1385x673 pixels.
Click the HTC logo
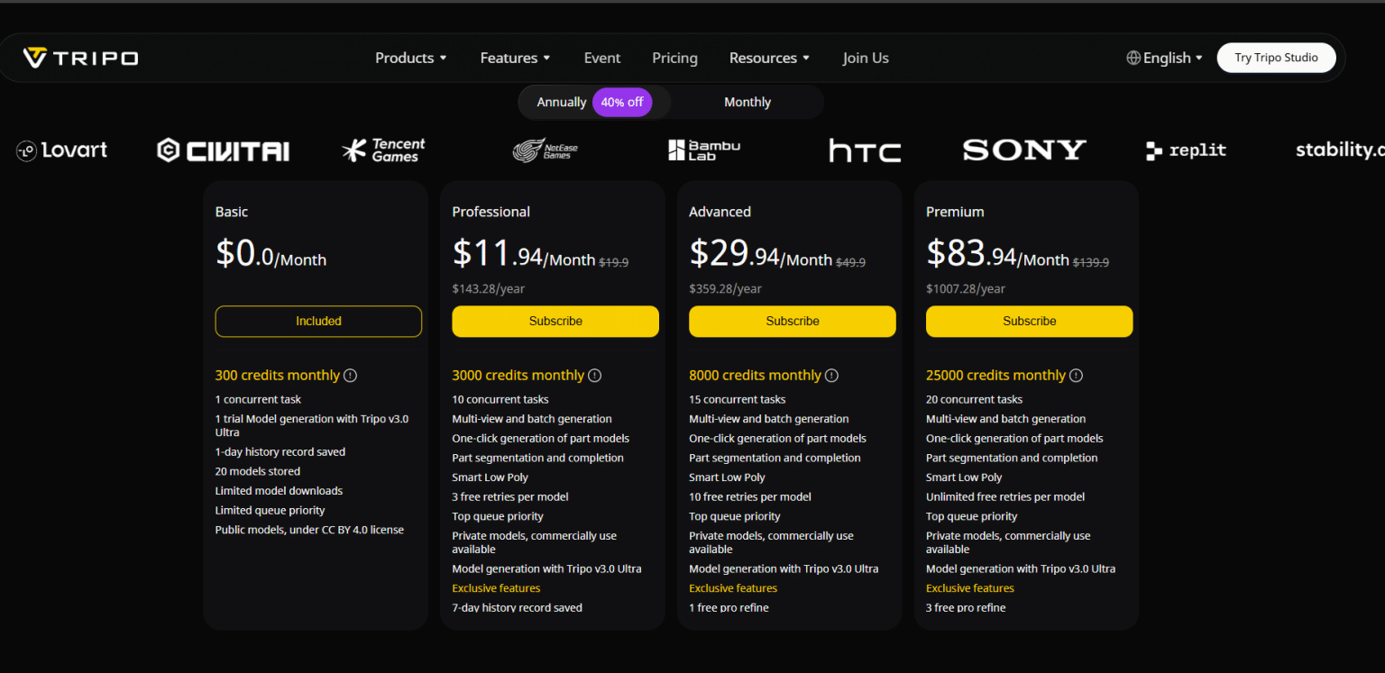click(x=865, y=150)
